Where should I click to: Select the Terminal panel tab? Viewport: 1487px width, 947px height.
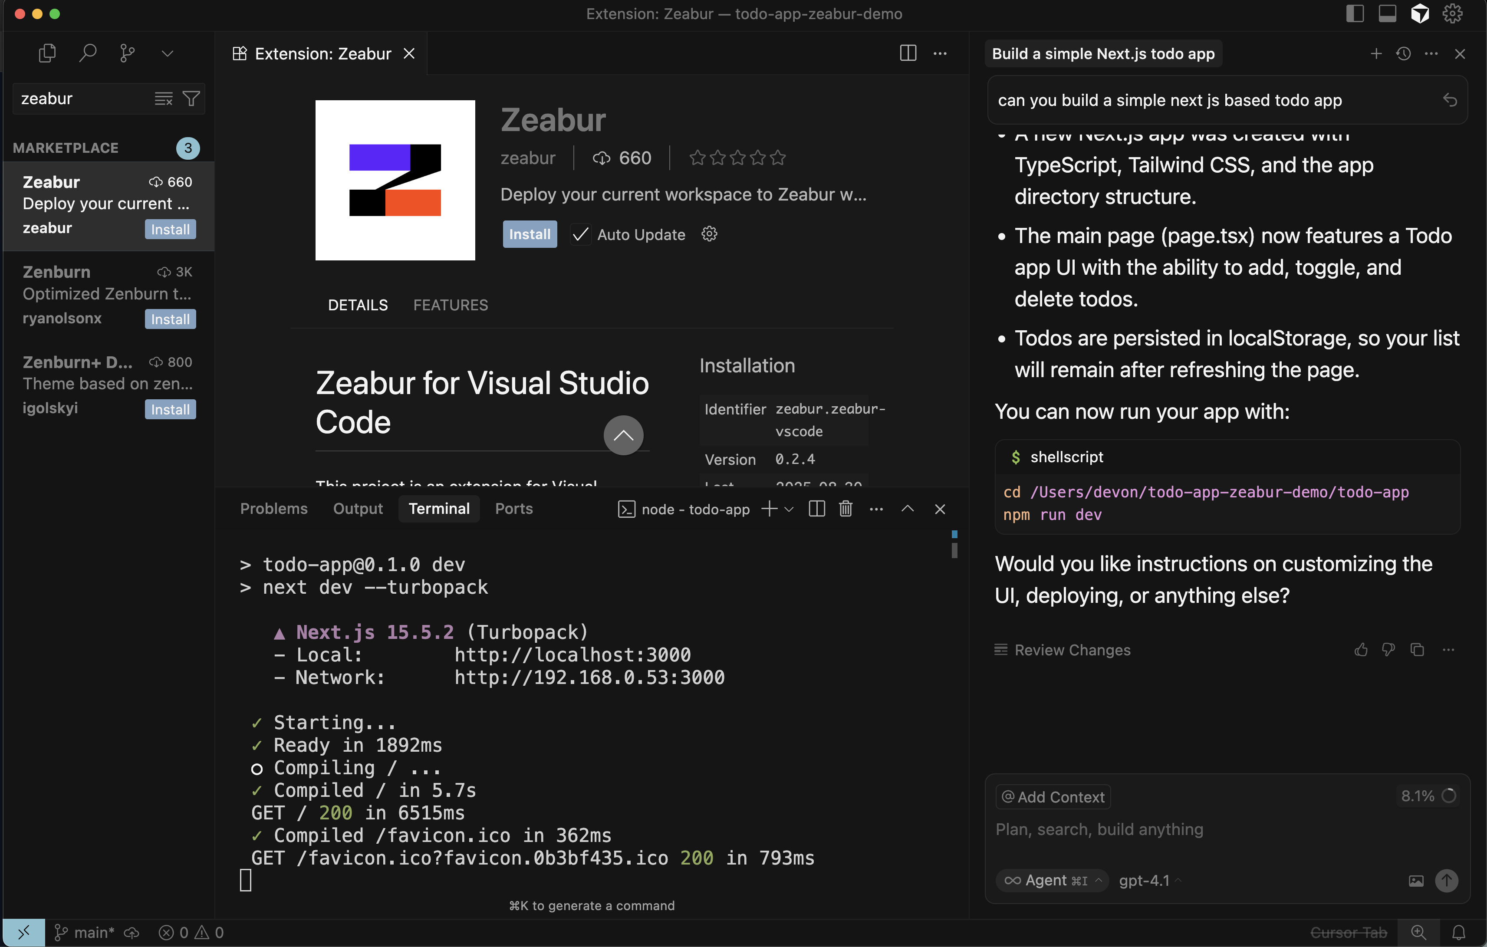tap(439, 509)
